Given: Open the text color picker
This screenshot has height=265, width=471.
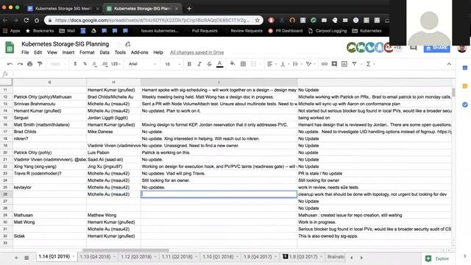Looking at the screenshot, I should point(219,64).
